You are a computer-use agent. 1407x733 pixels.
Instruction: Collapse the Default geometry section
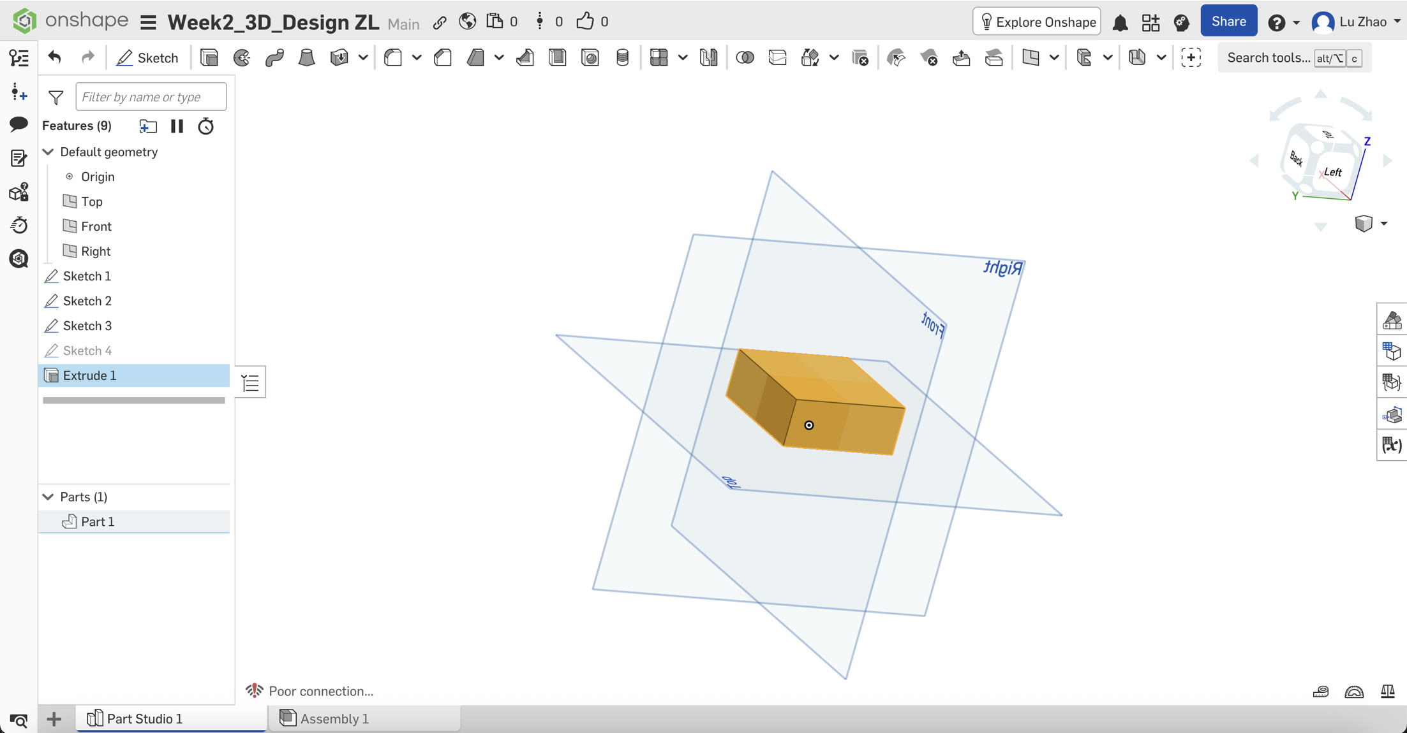tap(48, 152)
